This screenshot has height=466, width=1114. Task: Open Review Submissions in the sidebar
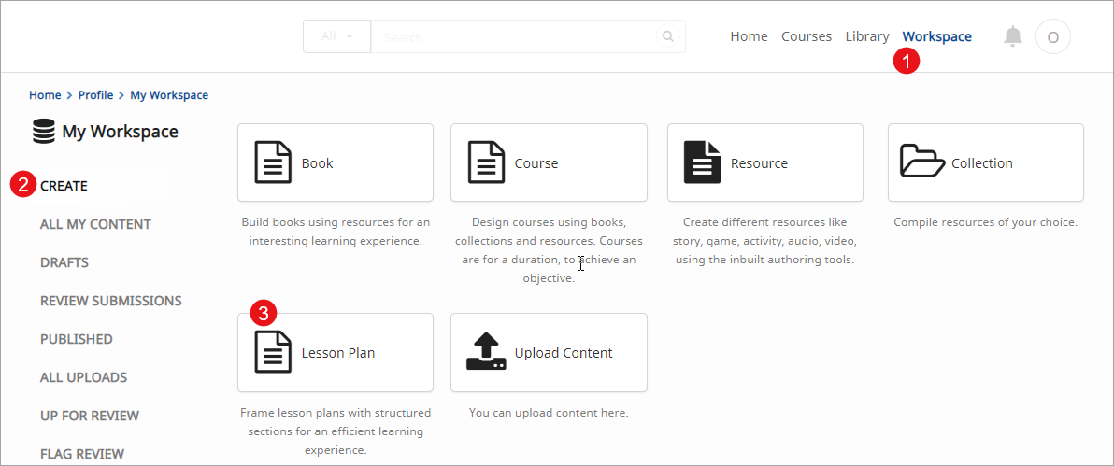coord(110,301)
